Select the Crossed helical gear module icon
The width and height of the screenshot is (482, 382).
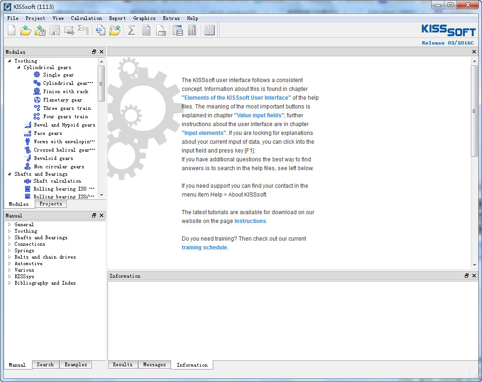pos(28,150)
